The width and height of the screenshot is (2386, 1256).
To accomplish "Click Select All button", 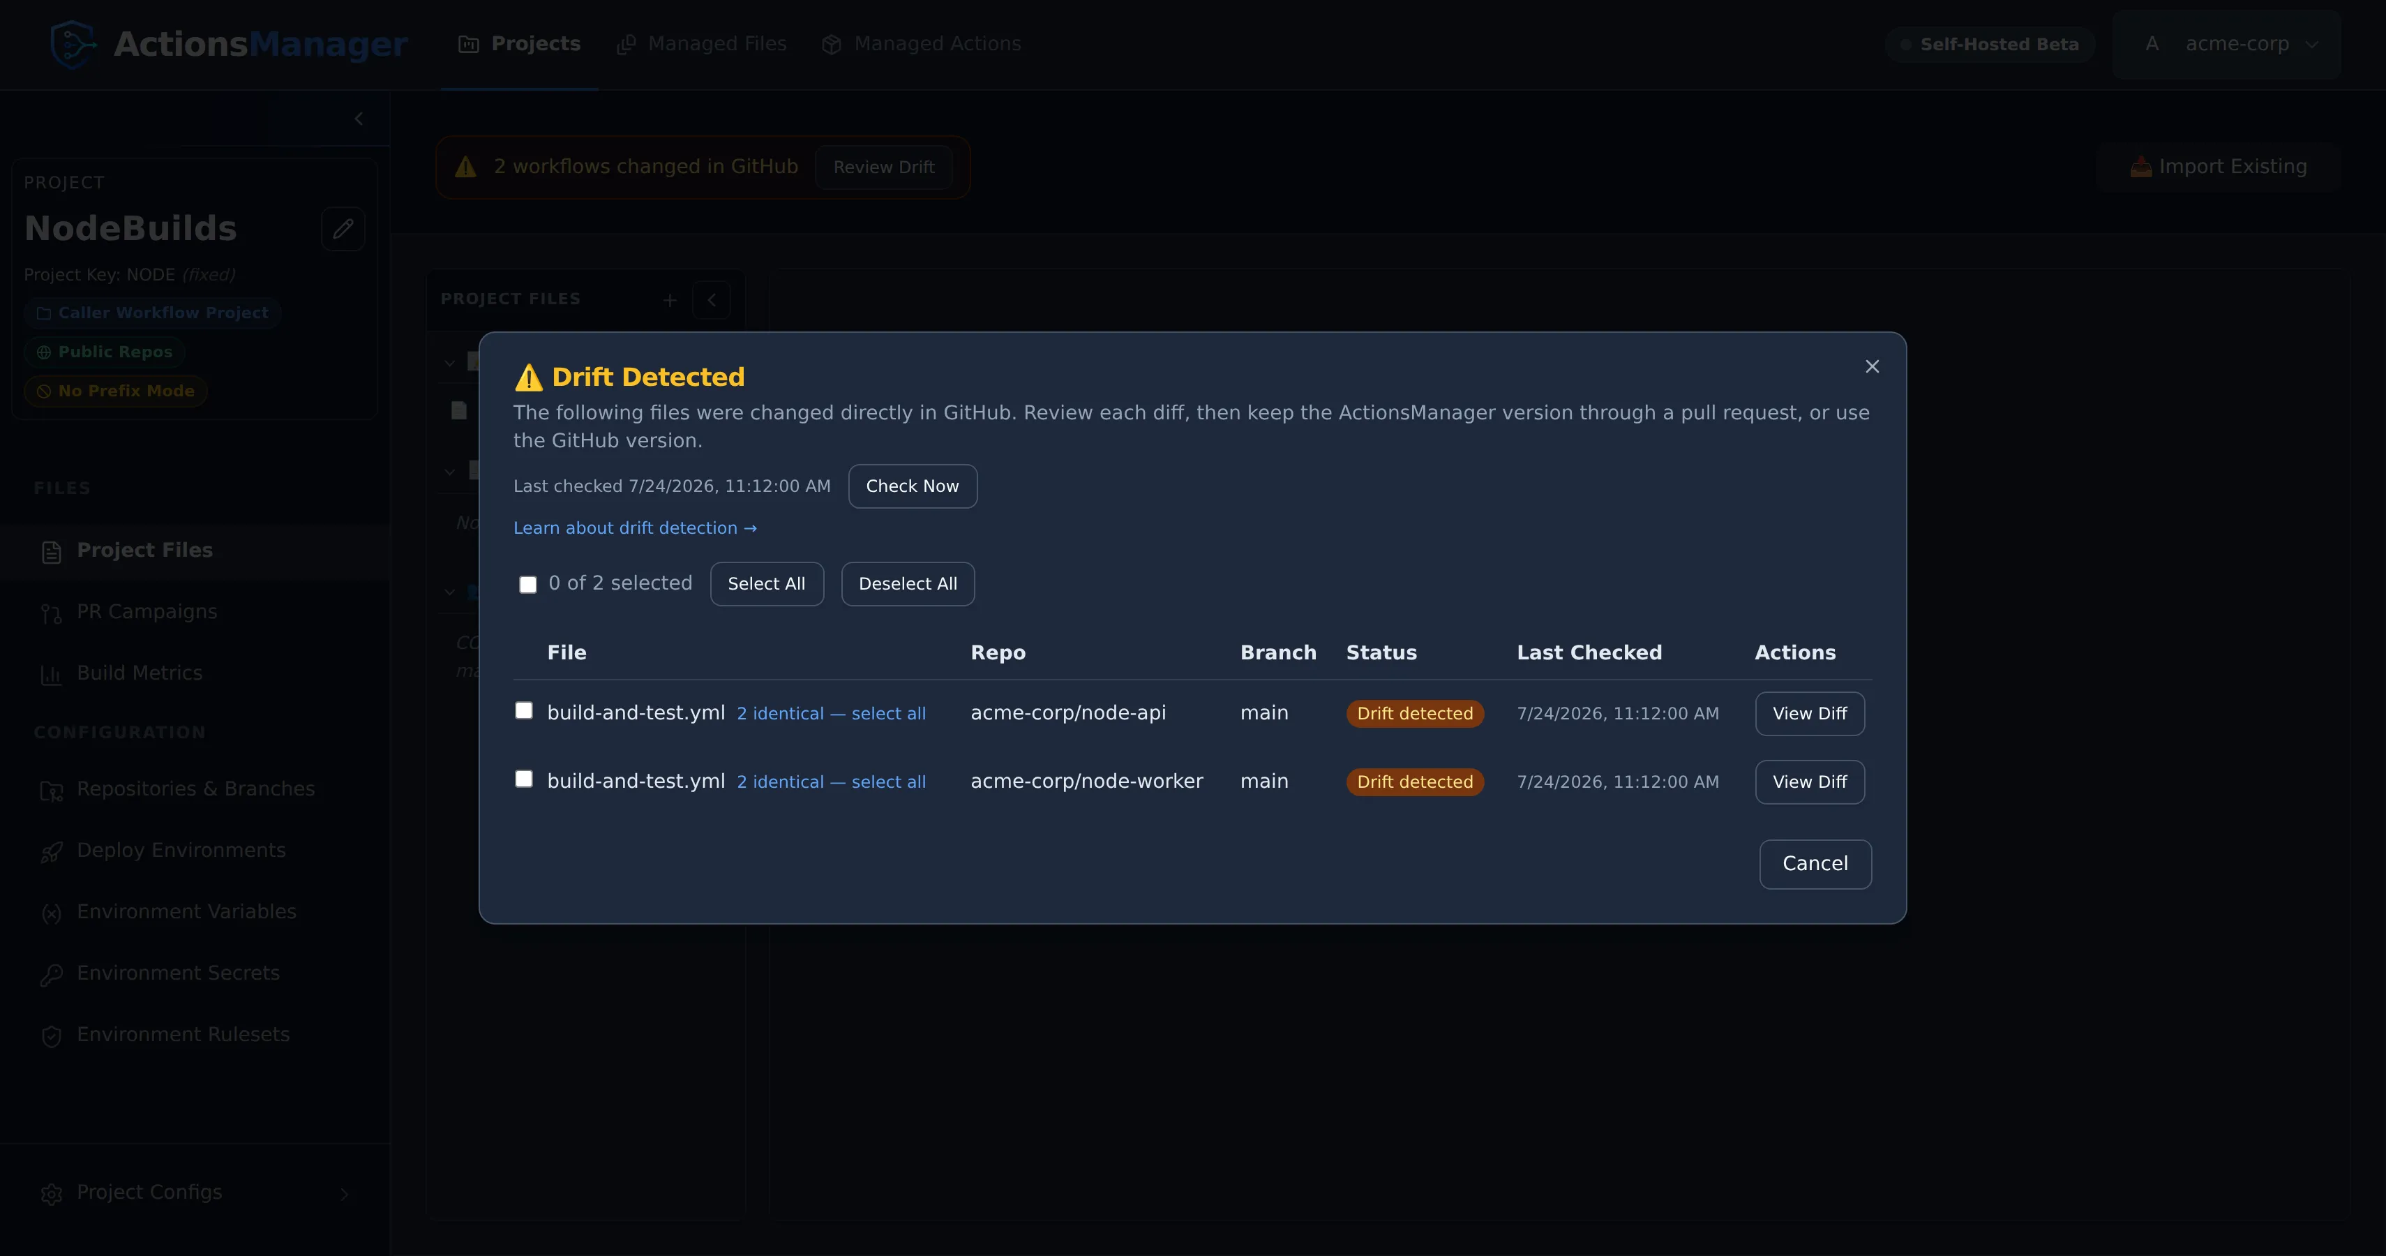I will pos(766,583).
